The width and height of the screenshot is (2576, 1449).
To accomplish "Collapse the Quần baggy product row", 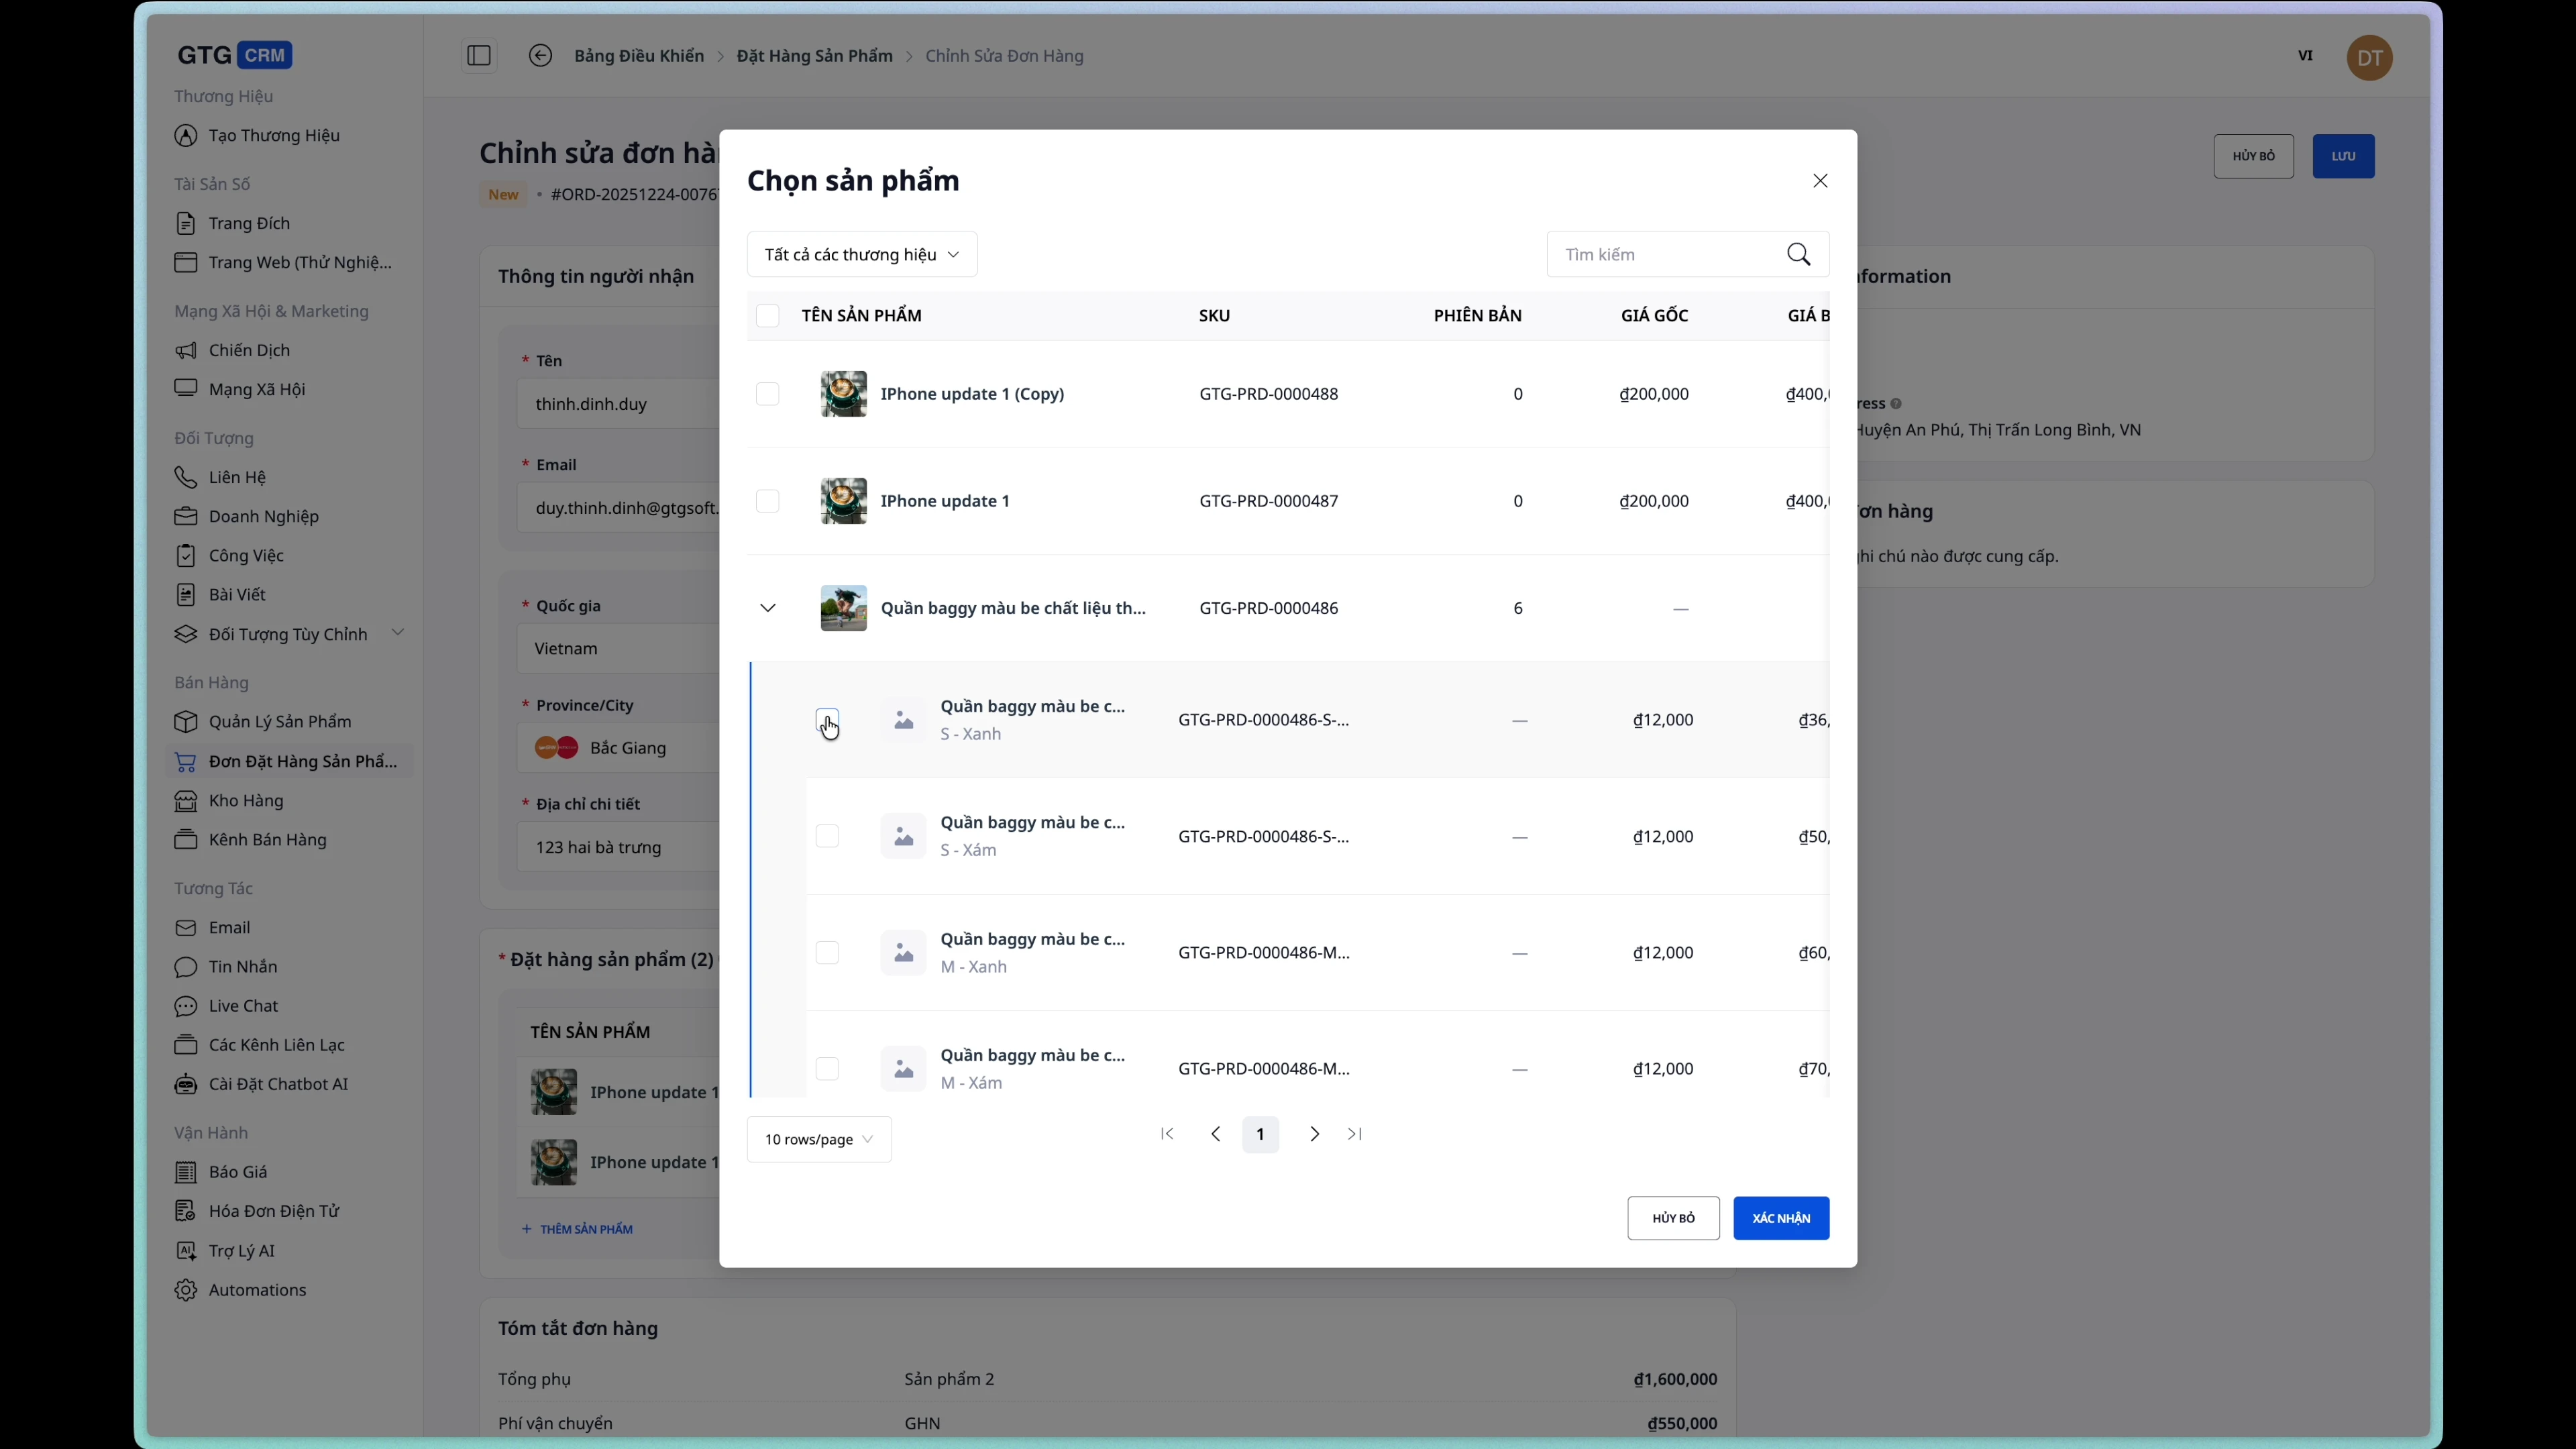I will tap(767, 608).
